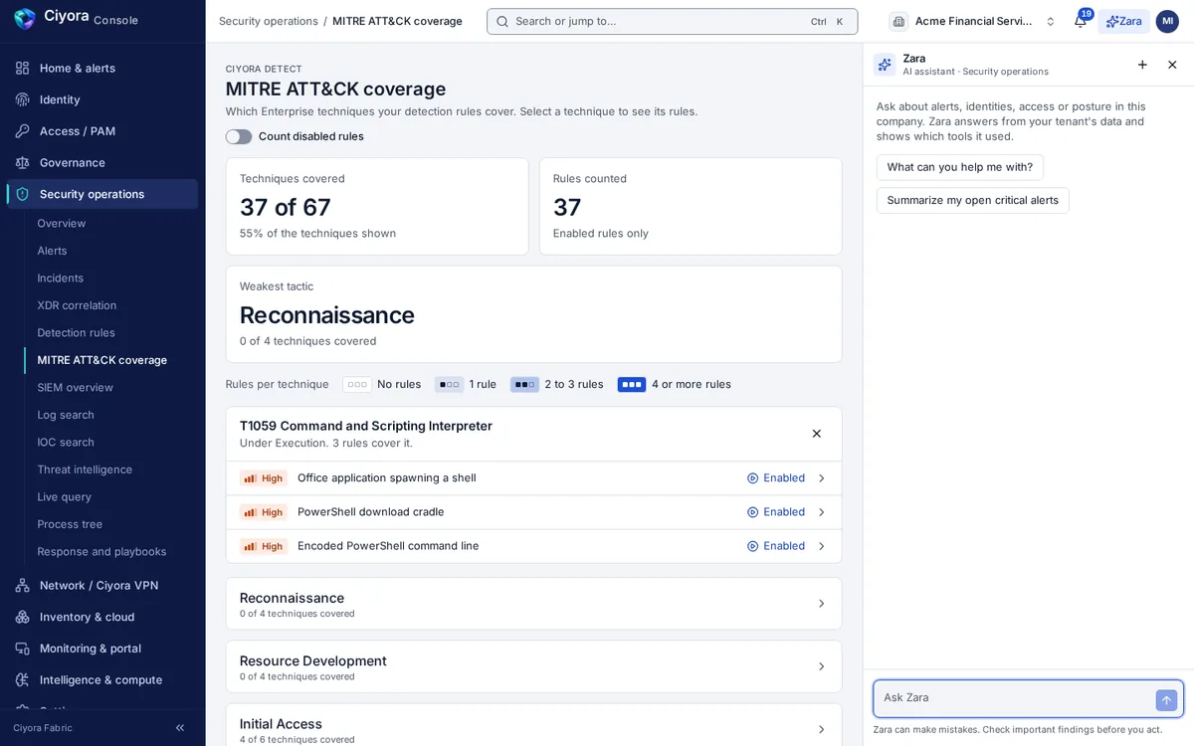Open Response and playbooks in the sidebar

click(101, 552)
